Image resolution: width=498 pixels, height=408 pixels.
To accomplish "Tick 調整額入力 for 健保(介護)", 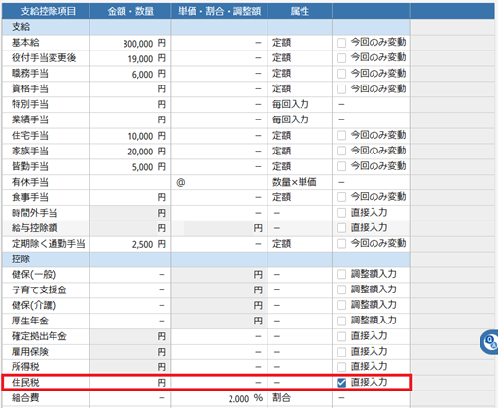I will 341,305.
